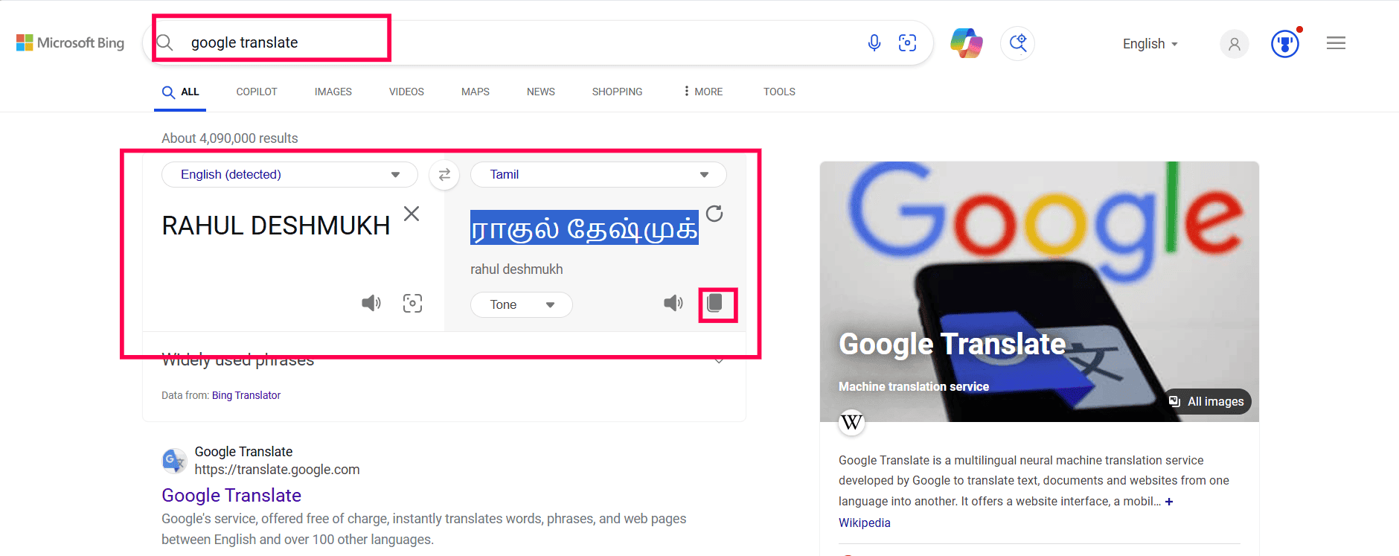
Task: Copy the translated Tamil text
Action: tap(715, 303)
